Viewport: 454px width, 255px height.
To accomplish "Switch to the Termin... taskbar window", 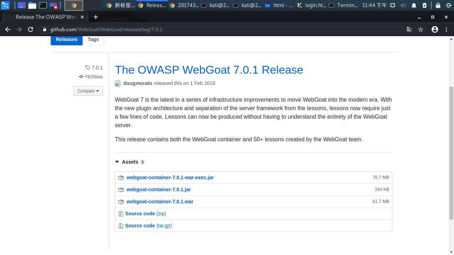I will tap(343, 5).
